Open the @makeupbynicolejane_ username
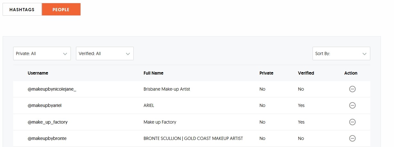The width and height of the screenshot is (394, 147). pyautogui.click(x=52, y=89)
